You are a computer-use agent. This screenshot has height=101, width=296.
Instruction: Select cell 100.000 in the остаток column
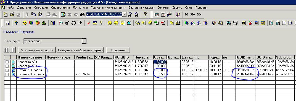(x=160, y=66)
